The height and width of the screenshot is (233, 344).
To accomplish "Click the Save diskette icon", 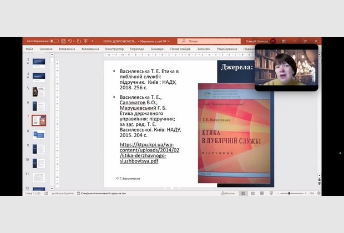I will coord(63,41).
